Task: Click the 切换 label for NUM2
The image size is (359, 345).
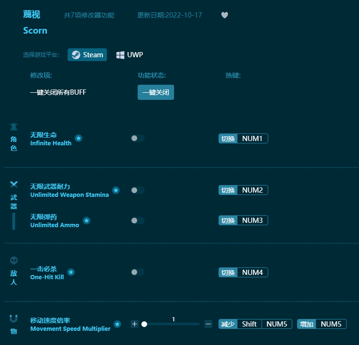Action: click(x=228, y=190)
